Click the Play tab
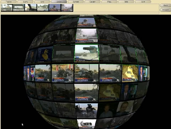The width and height of the screenshot is (171, 129). coord(109,2)
